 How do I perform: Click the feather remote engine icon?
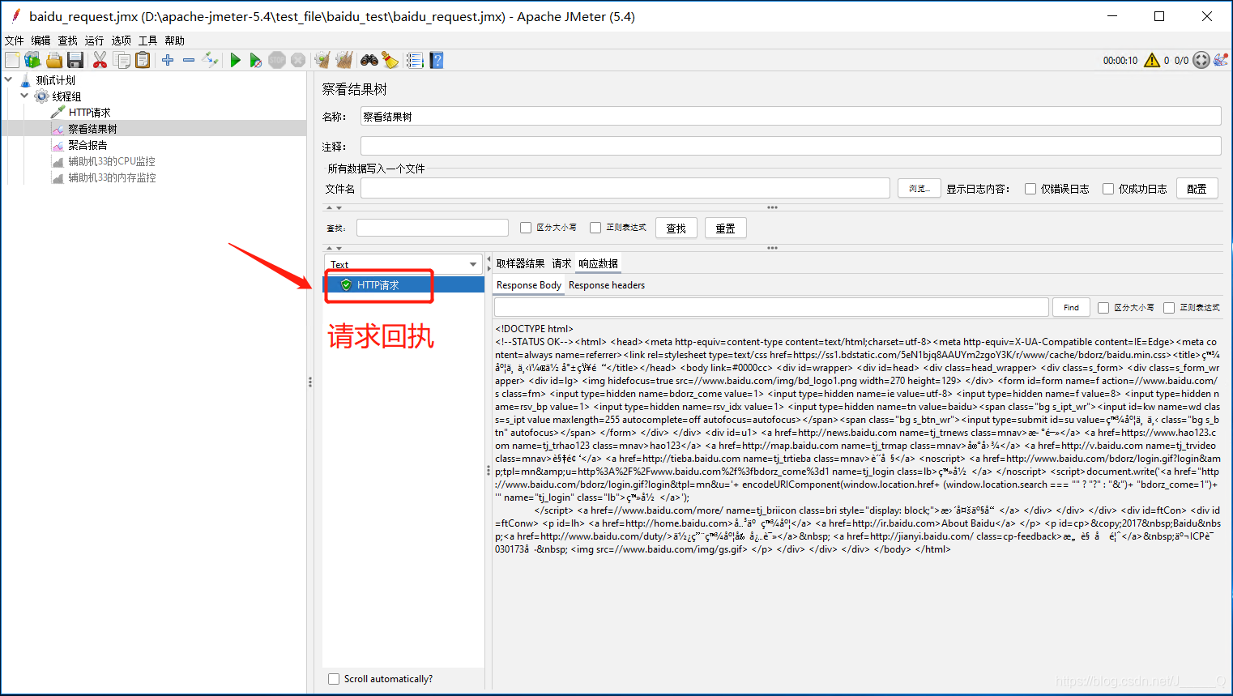click(x=1221, y=60)
